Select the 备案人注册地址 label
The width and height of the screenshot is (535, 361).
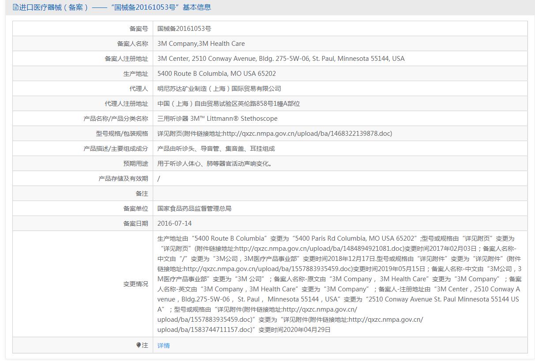pos(126,59)
